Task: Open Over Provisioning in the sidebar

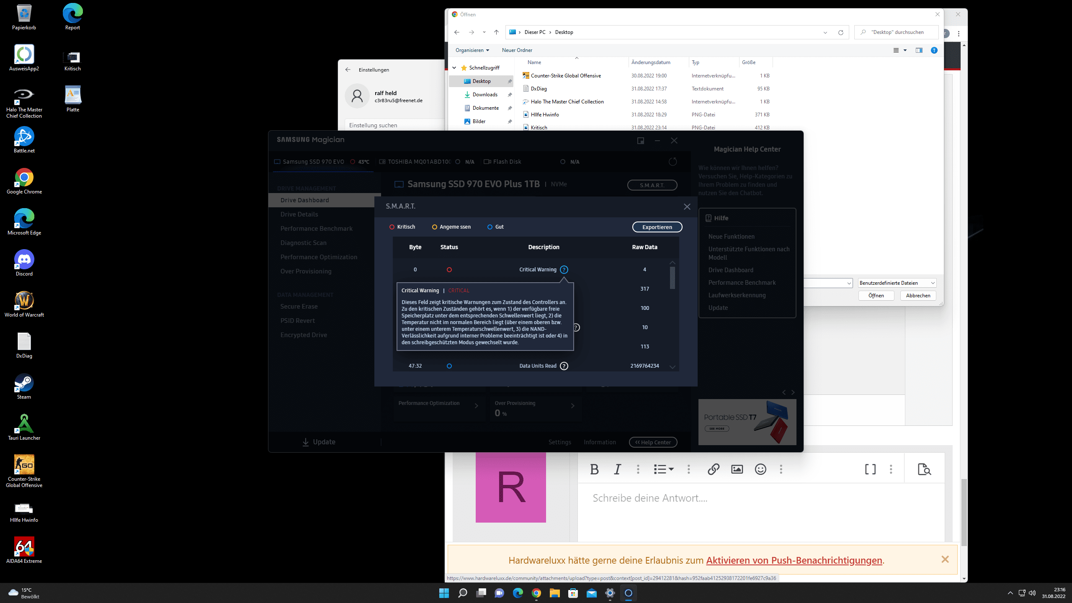Action: coord(306,271)
